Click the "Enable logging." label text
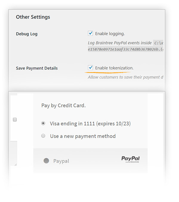Image resolution: width=179 pixels, height=202 pixels. coord(110,34)
